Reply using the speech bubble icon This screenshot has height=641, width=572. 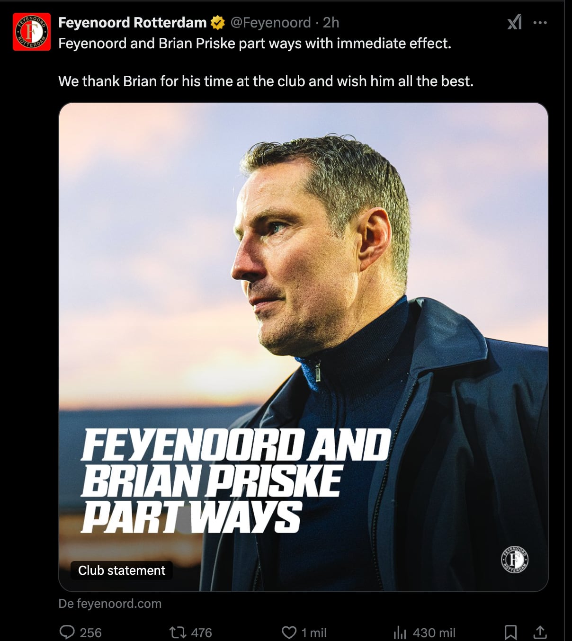point(67,632)
